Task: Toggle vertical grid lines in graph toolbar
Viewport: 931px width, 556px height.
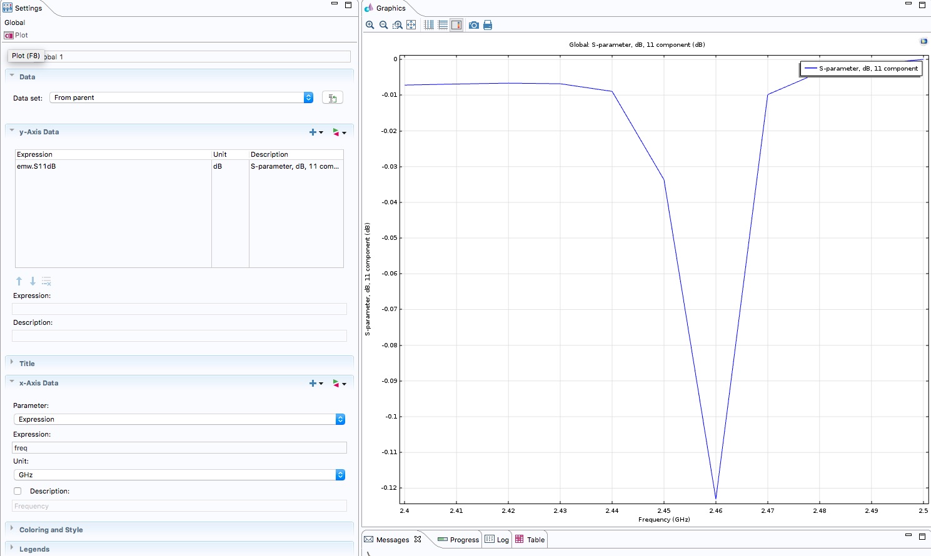Action: [429, 25]
